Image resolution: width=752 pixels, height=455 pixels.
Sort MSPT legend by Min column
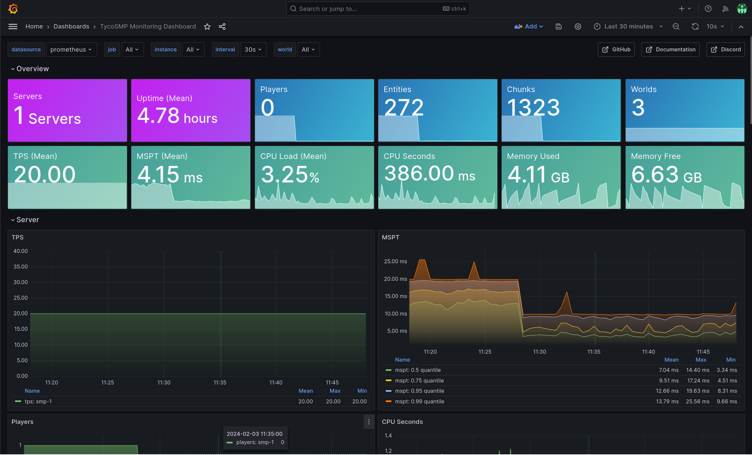click(x=731, y=360)
